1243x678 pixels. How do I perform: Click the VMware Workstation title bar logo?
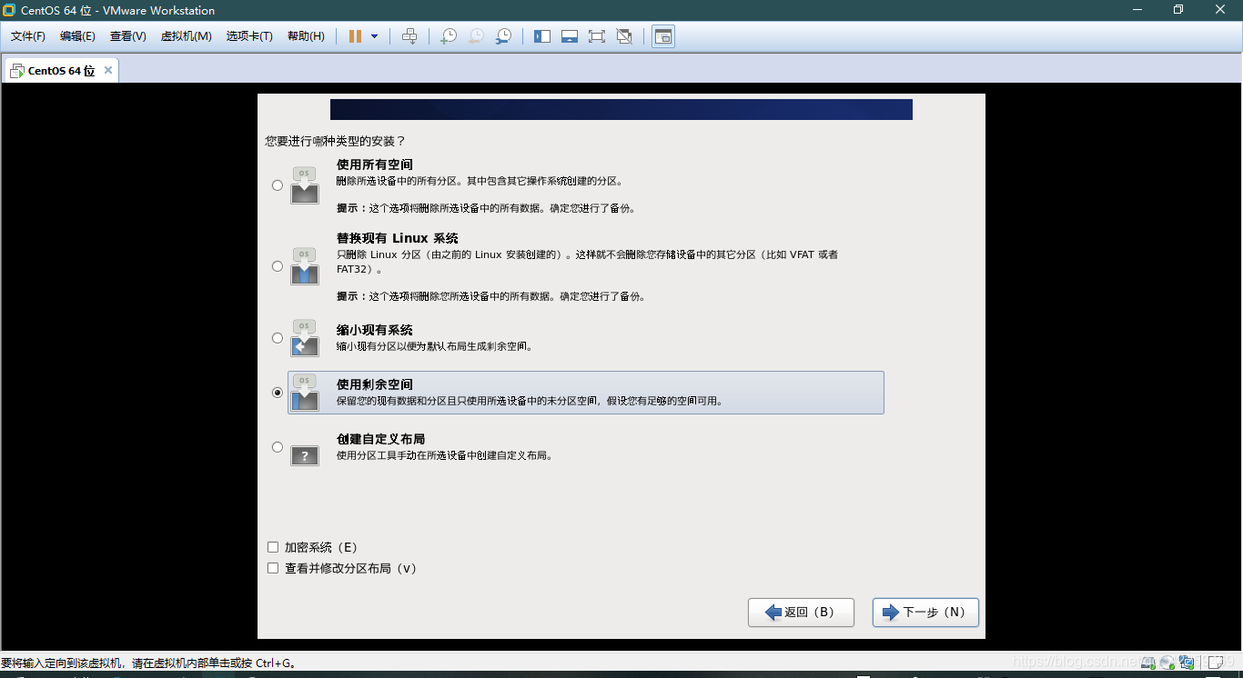coord(9,10)
